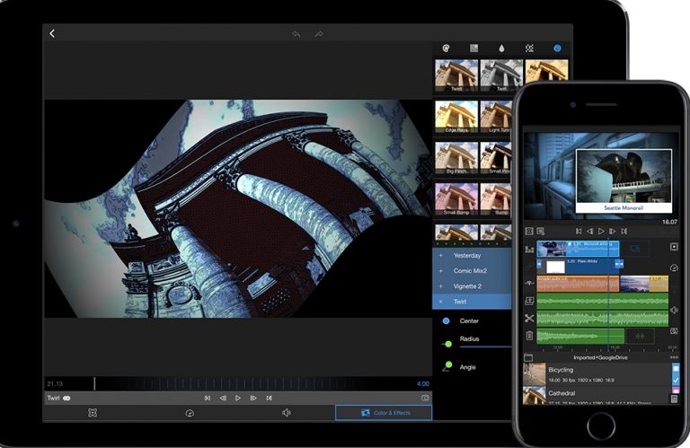Open the color palette presets tab
This screenshot has height=448, width=690.
446,48
